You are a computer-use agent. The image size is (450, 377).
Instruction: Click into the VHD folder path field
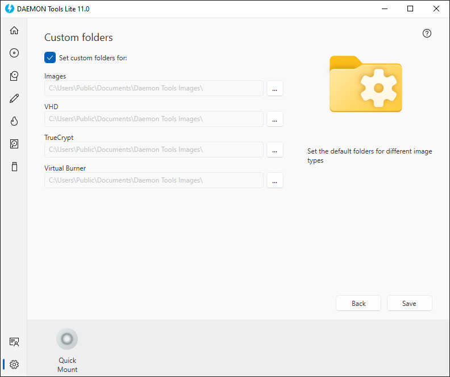pyautogui.click(x=154, y=119)
